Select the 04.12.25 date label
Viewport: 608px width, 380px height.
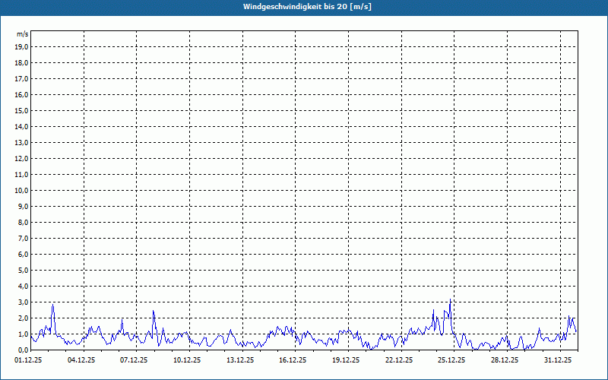[81, 360]
